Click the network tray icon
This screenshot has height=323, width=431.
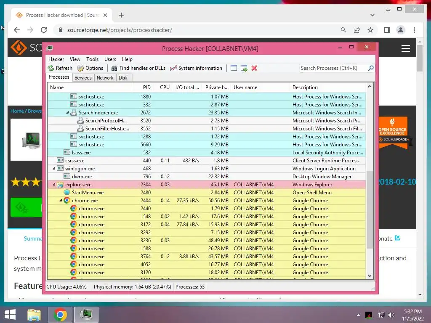(381, 315)
